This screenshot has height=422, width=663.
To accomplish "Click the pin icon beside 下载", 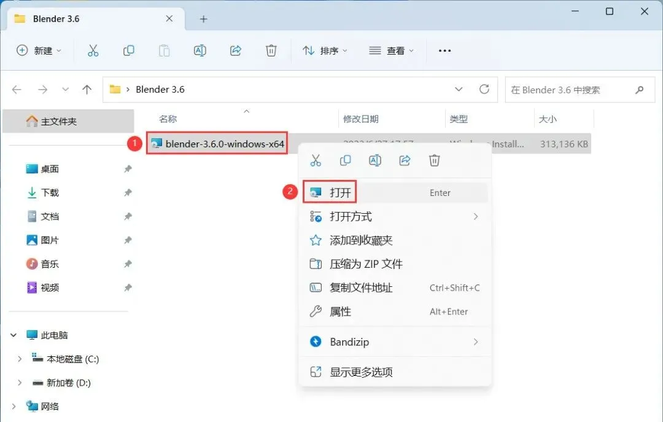I will coord(128,193).
